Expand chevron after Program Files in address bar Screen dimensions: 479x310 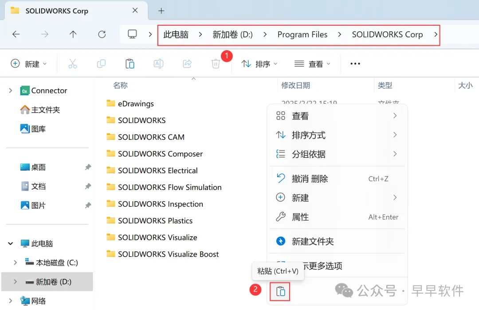coord(339,34)
